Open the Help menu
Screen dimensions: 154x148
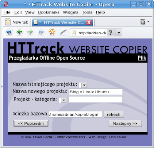pos(100,12)
